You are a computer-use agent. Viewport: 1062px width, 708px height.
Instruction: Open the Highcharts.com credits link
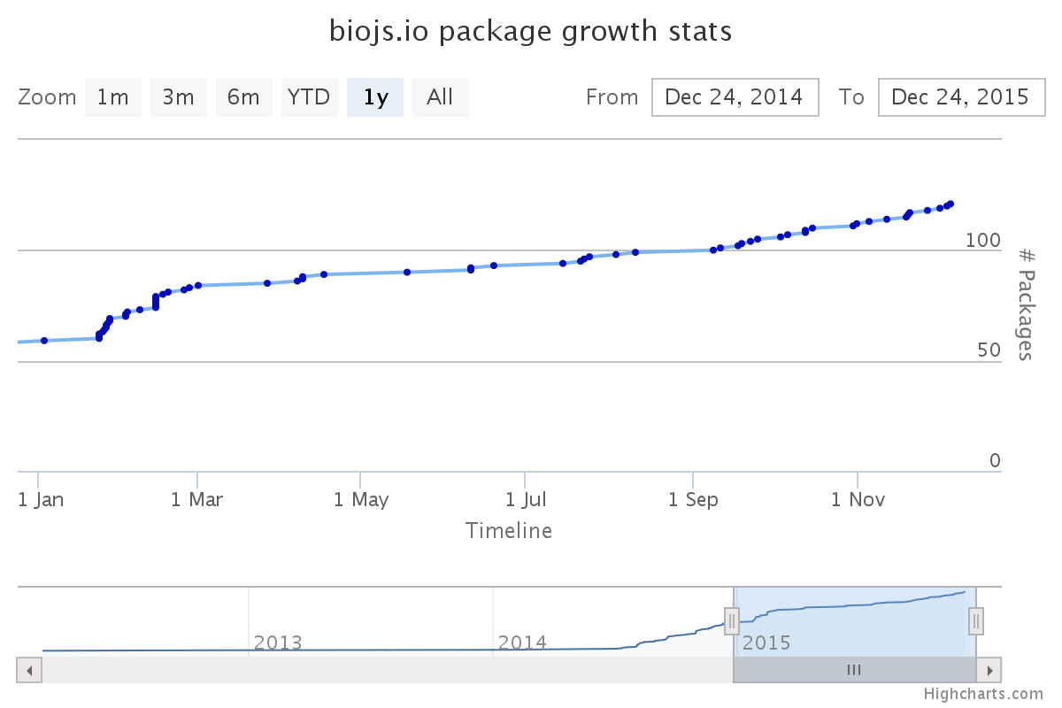[983, 695]
